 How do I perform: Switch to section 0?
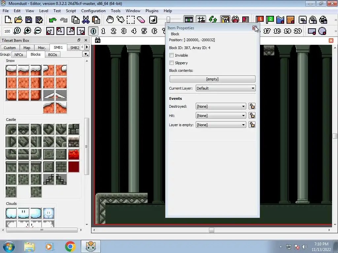[93, 31]
